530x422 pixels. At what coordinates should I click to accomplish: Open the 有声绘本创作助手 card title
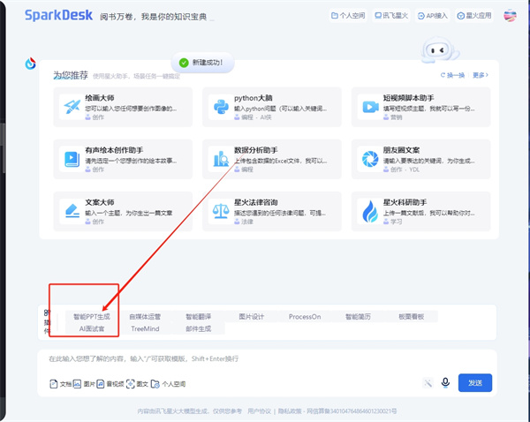(x=114, y=150)
